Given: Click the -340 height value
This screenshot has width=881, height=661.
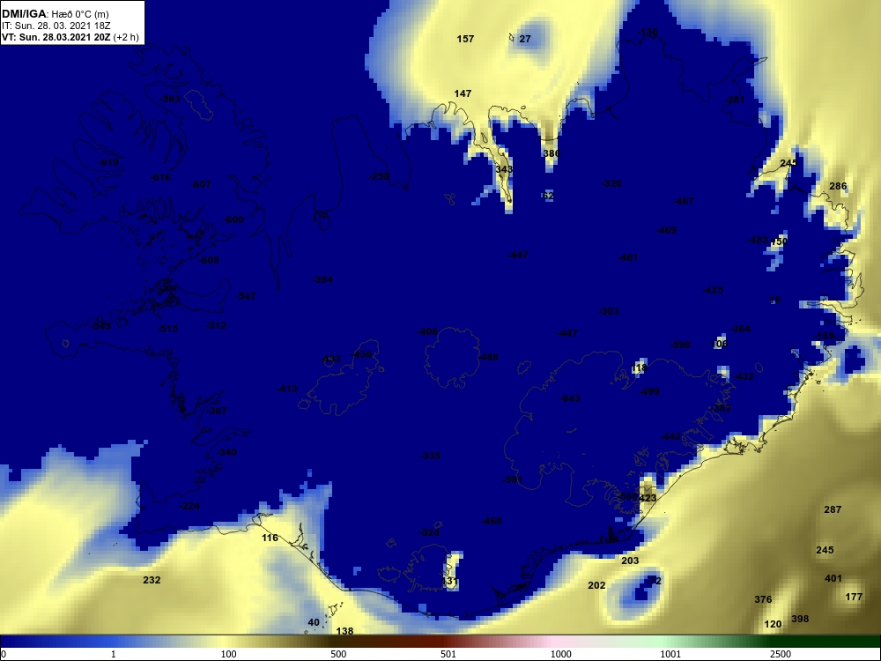Looking at the screenshot, I should click(226, 452).
